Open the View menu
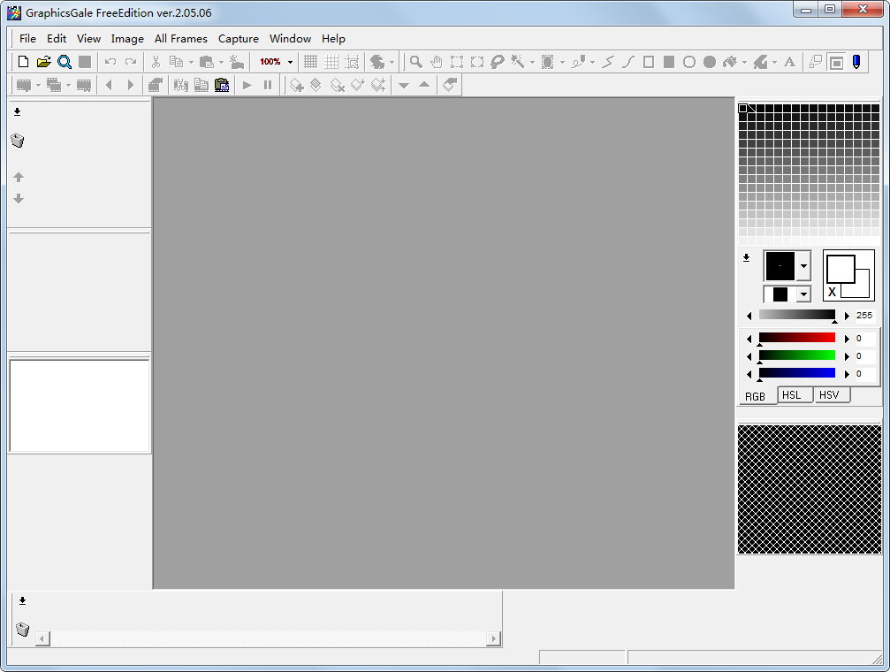890x672 pixels. point(88,39)
